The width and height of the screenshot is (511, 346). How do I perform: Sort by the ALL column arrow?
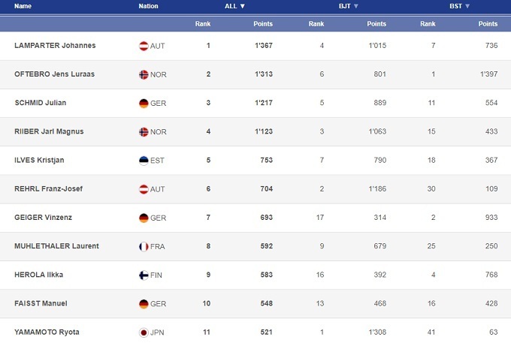coord(242,6)
